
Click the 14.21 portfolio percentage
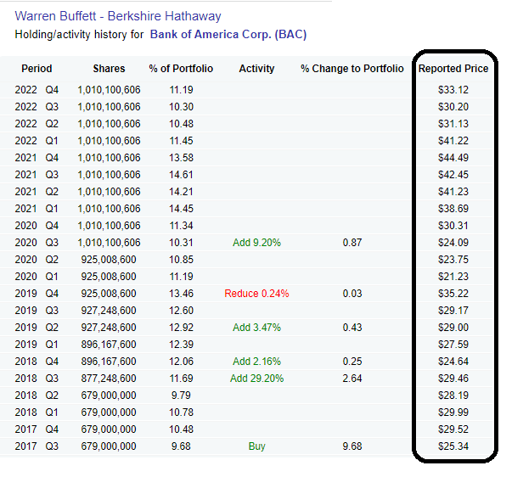click(x=181, y=192)
